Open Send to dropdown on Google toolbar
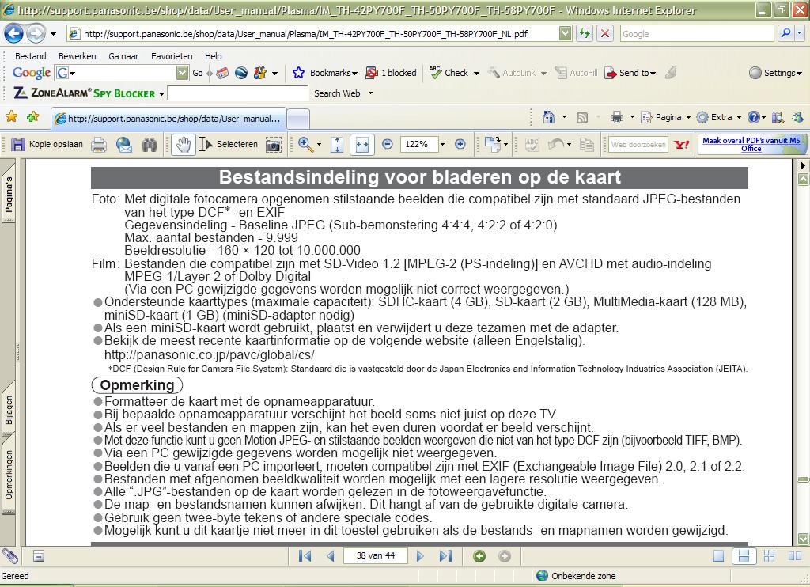Image resolution: width=810 pixels, height=587 pixels. pos(630,73)
